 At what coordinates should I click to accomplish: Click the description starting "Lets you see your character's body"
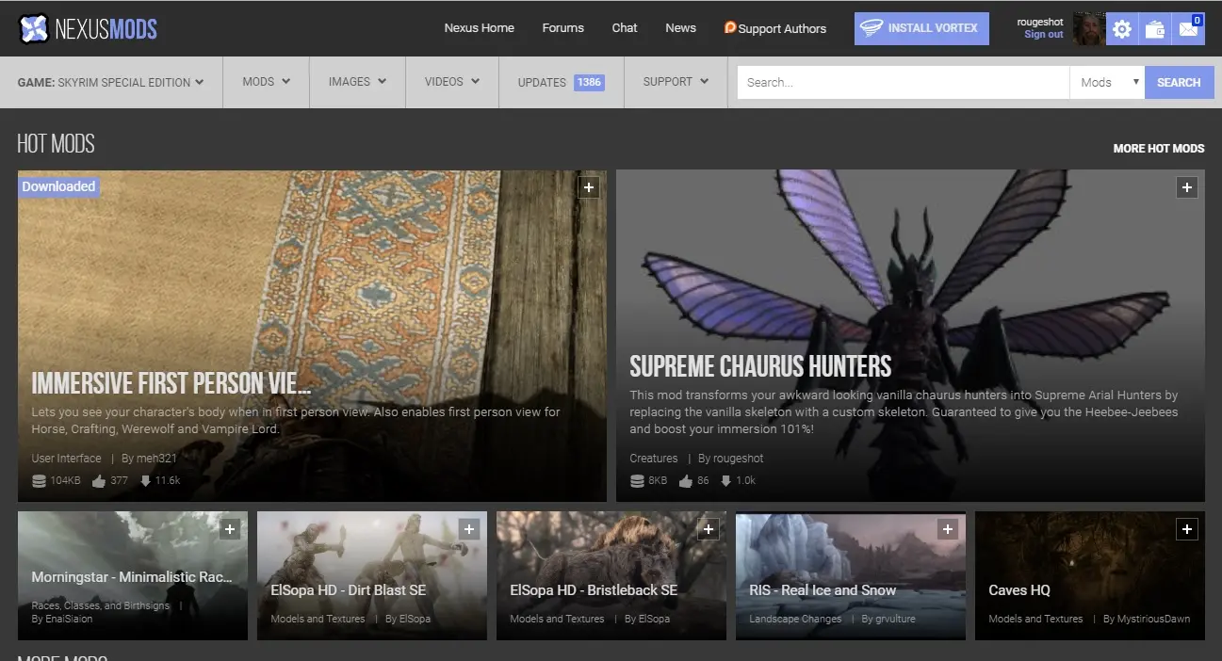pyautogui.click(x=296, y=420)
